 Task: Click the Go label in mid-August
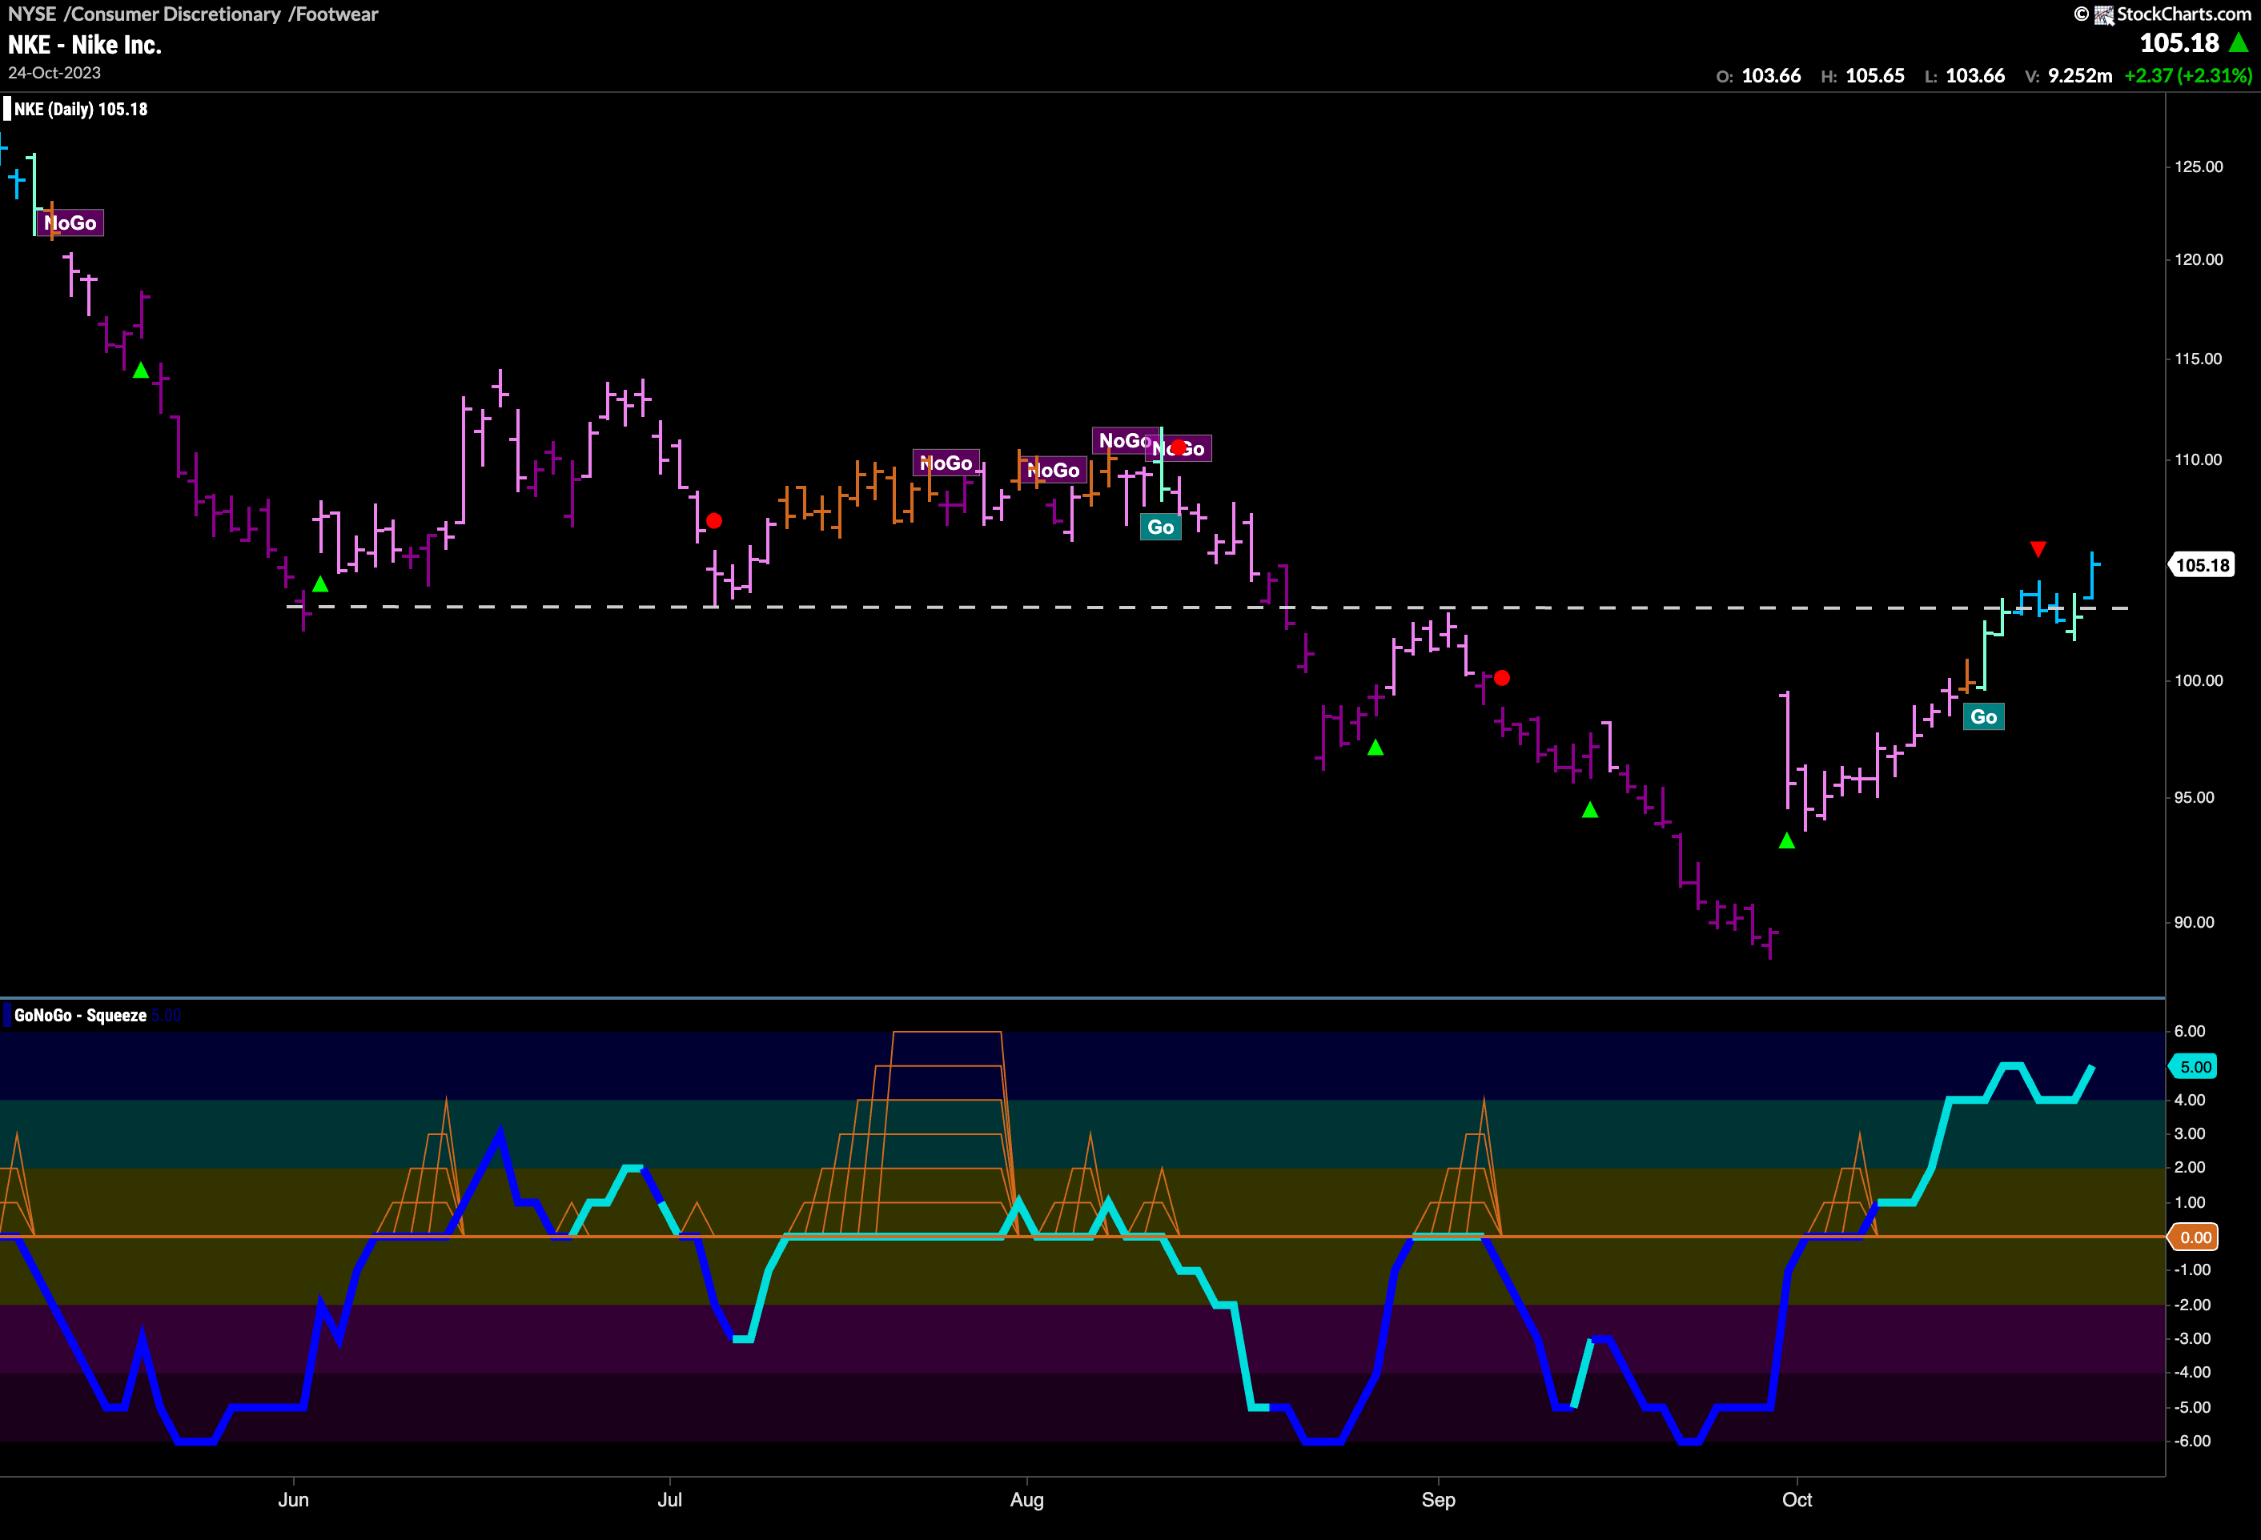[1161, 527]
